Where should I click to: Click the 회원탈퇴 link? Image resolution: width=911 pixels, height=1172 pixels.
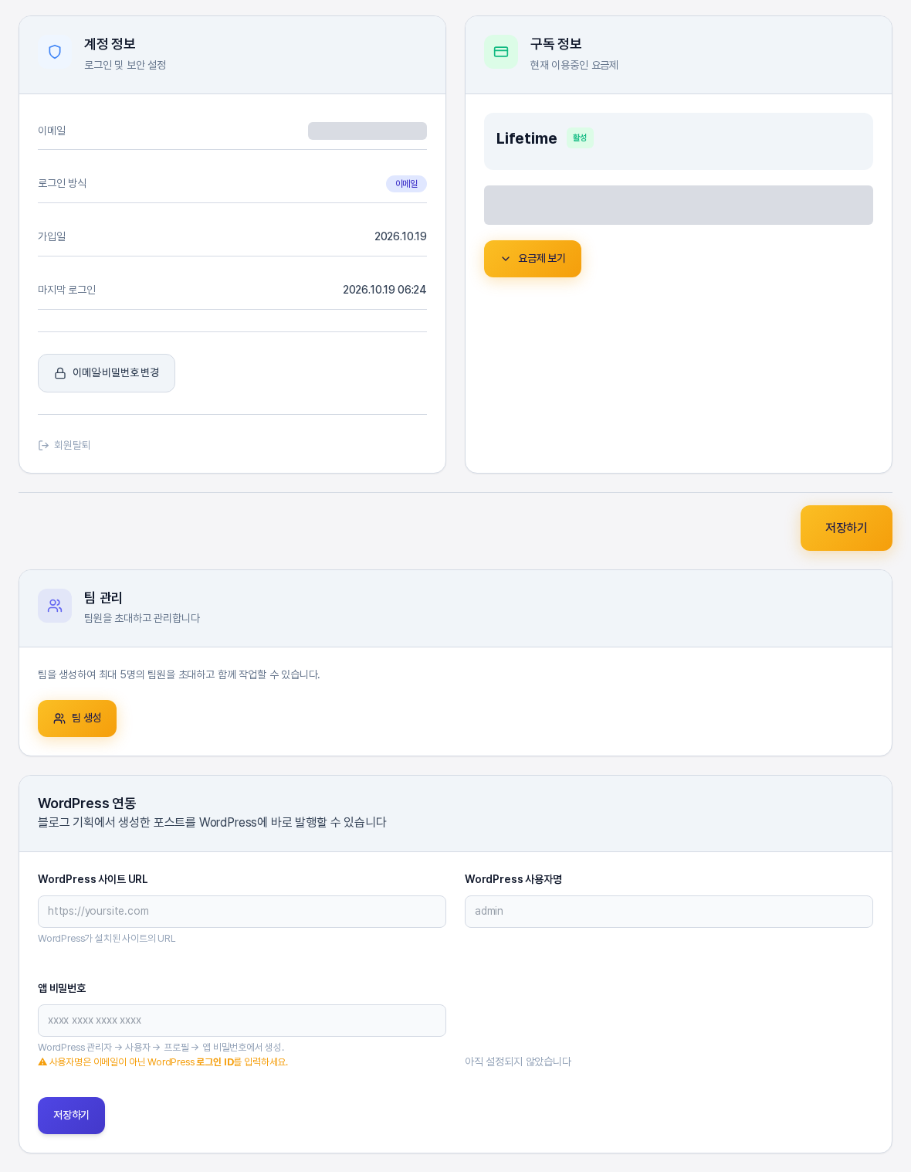65,445
